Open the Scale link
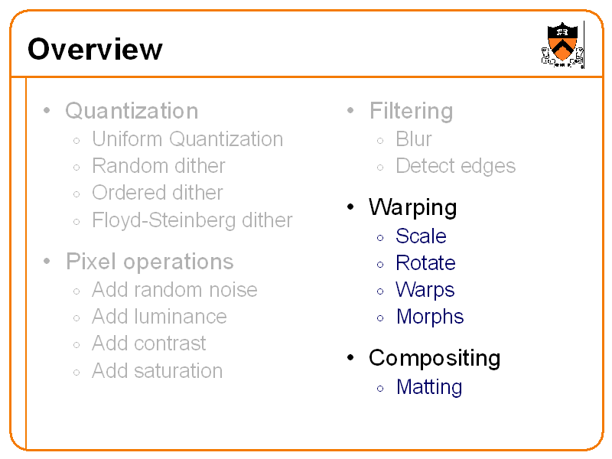This screenshot has width=612, height=459. pos(422,236)
